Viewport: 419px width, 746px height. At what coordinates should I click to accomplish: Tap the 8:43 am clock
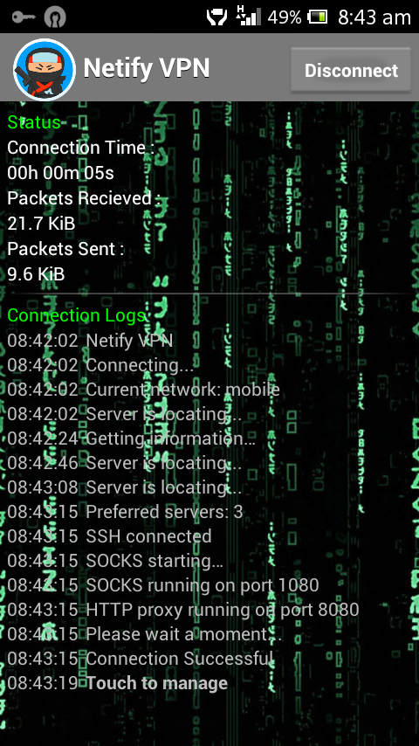coord(374,17)
